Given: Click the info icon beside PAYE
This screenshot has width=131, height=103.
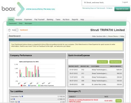Looking at the screenshot, I should (19, 102).
